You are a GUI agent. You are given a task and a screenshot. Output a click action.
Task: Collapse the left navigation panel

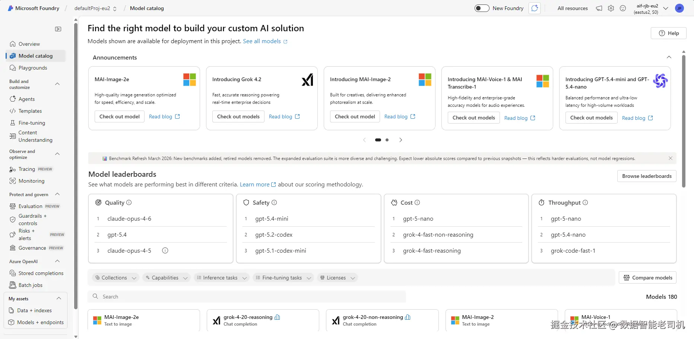(58, 29)
